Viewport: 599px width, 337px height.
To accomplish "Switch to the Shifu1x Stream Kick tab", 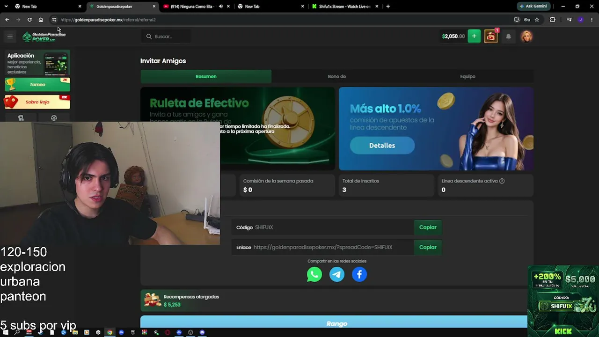I will (x=344, y=7).
